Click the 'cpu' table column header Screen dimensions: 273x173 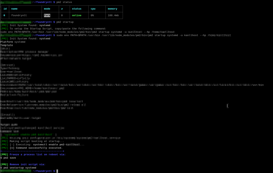click(93, 9)
